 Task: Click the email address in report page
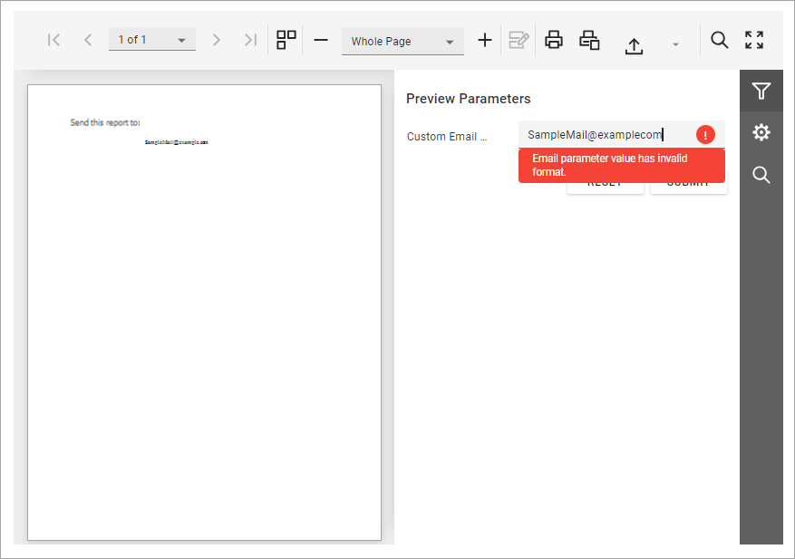pos(177,142)
